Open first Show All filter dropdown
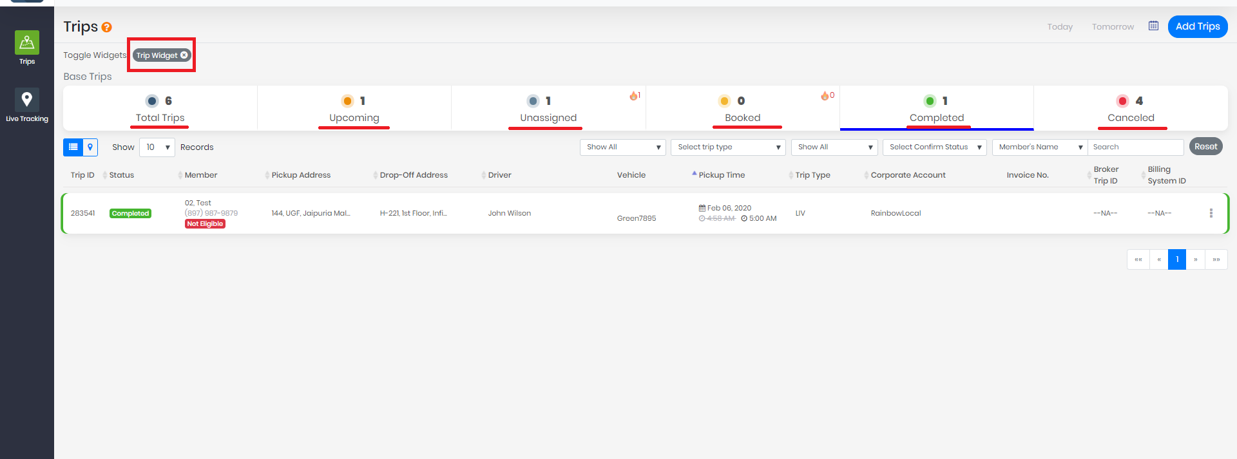The image size is (1237, 459). point(623,147)
